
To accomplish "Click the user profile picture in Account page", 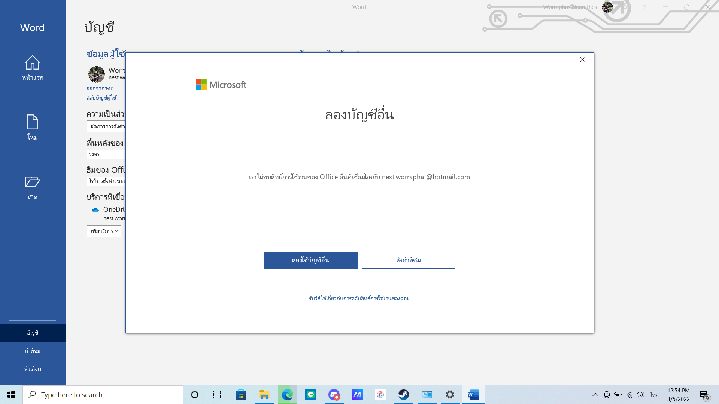I will click(x=96, y=74).
